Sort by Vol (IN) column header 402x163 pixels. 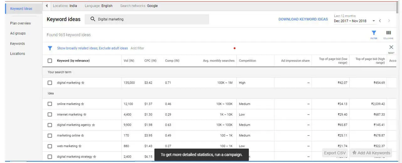point(129,61)
